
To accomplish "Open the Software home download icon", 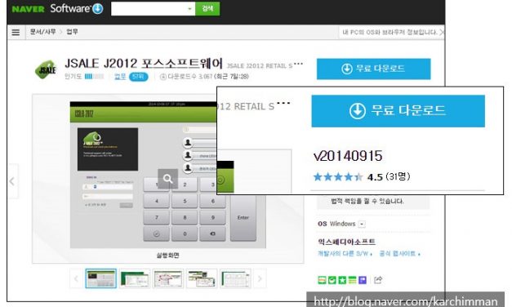I will (98, 8).
